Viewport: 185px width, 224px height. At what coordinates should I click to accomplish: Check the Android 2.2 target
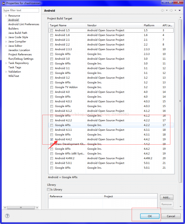[52, 45]
